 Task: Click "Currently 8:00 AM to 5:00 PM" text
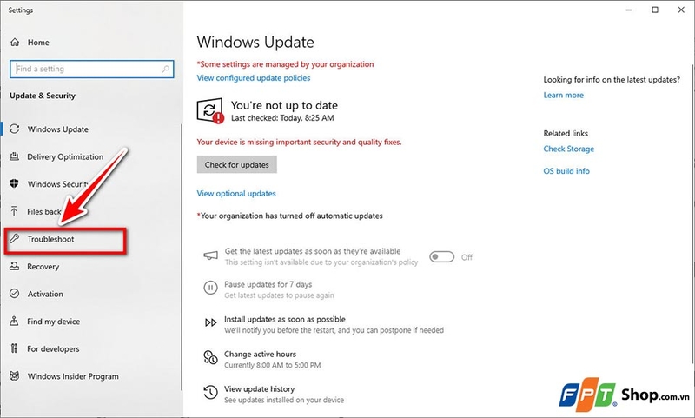click(x=272, y=365)
